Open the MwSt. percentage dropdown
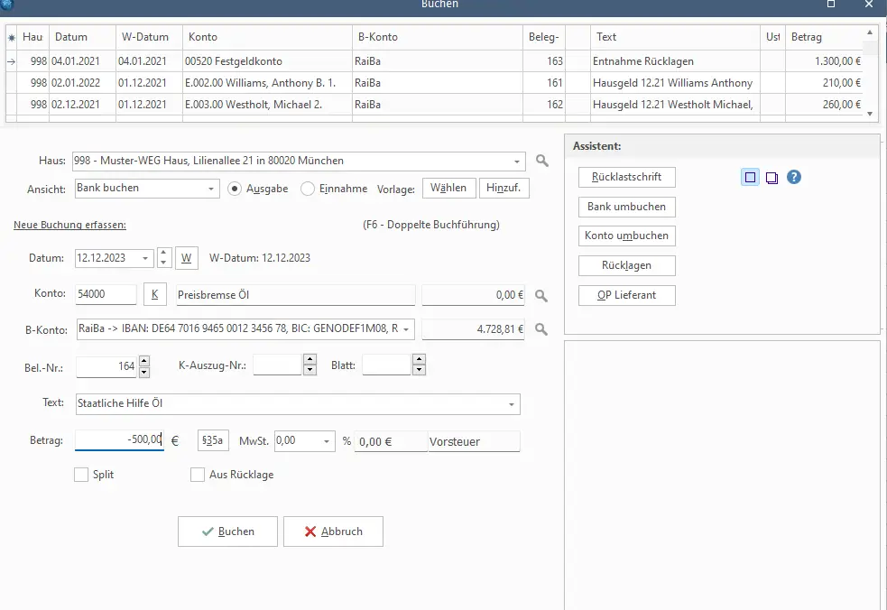887x610 pixels. pos(327,441)
